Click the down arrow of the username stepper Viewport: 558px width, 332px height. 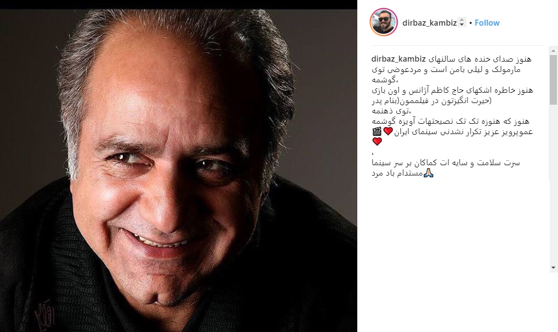tap(461, 25)
